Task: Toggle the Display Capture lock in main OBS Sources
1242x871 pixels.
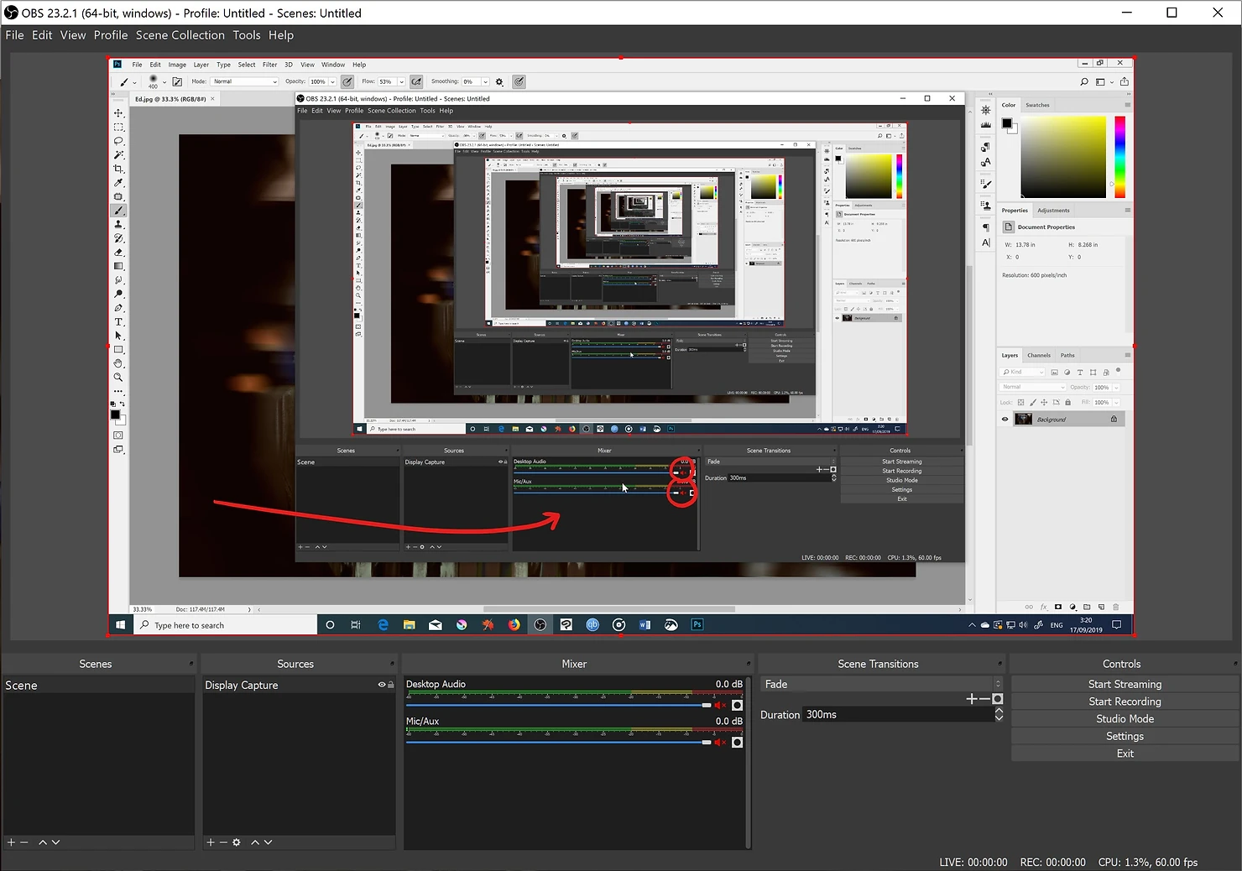Action: [x=391, y=685]
